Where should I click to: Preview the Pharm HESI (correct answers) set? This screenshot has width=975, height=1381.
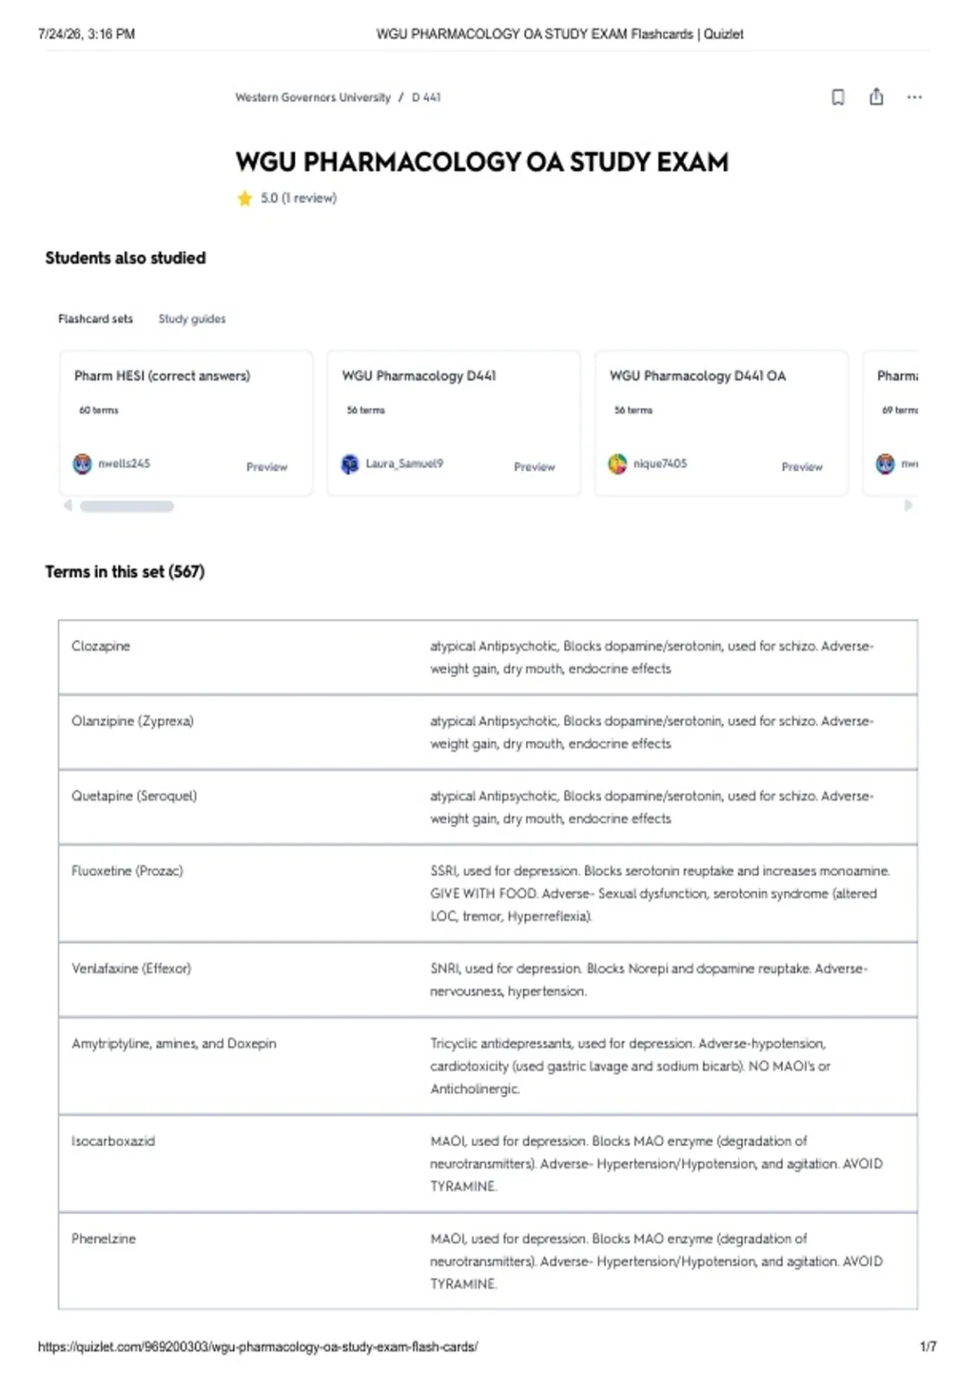pos(266,467)
